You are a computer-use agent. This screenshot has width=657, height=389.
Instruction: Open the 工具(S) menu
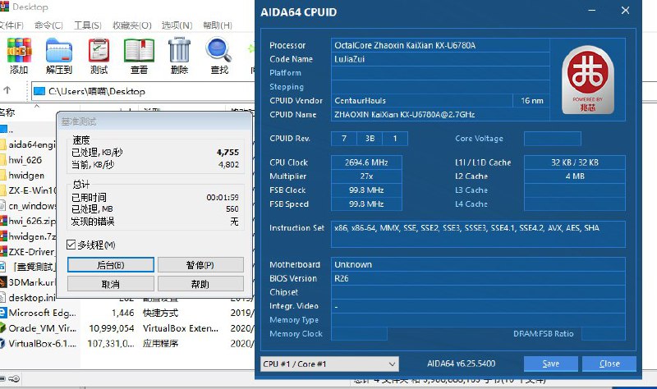tap(88, 25)
